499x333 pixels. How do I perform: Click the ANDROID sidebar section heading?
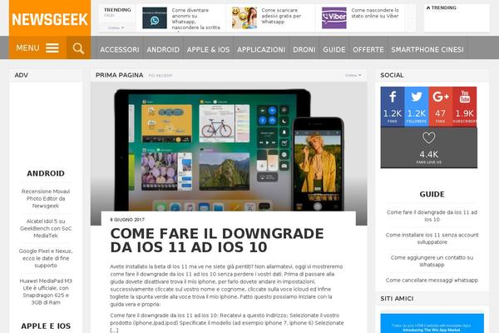point(46,173)
